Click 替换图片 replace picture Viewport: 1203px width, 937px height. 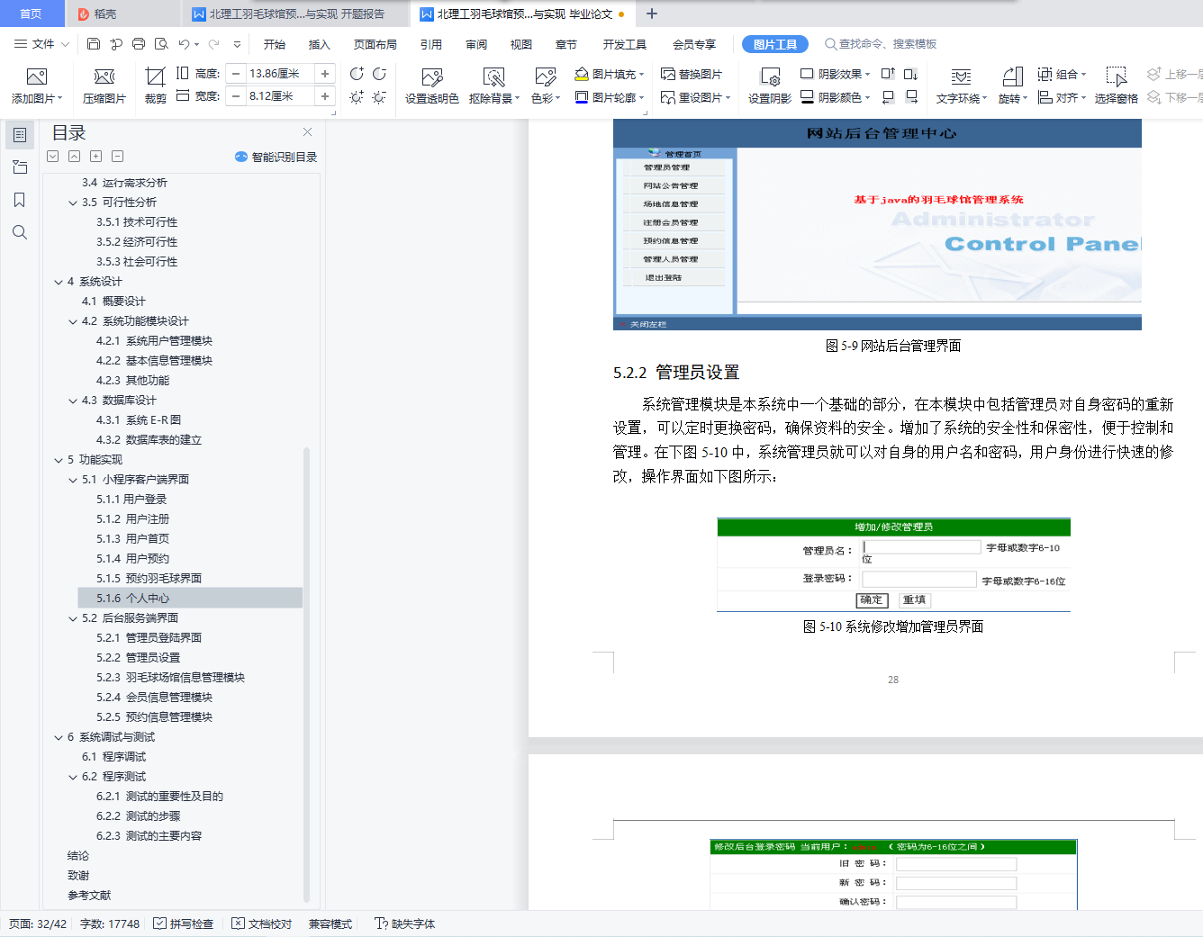click(692, 74)
